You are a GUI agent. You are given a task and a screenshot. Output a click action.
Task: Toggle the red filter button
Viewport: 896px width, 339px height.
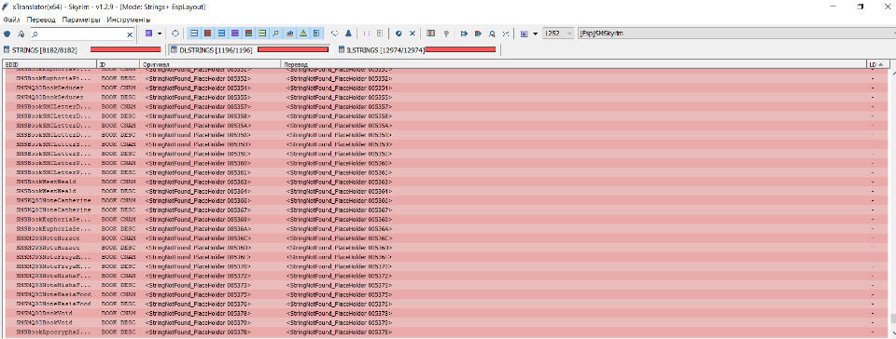click(208, 34)
